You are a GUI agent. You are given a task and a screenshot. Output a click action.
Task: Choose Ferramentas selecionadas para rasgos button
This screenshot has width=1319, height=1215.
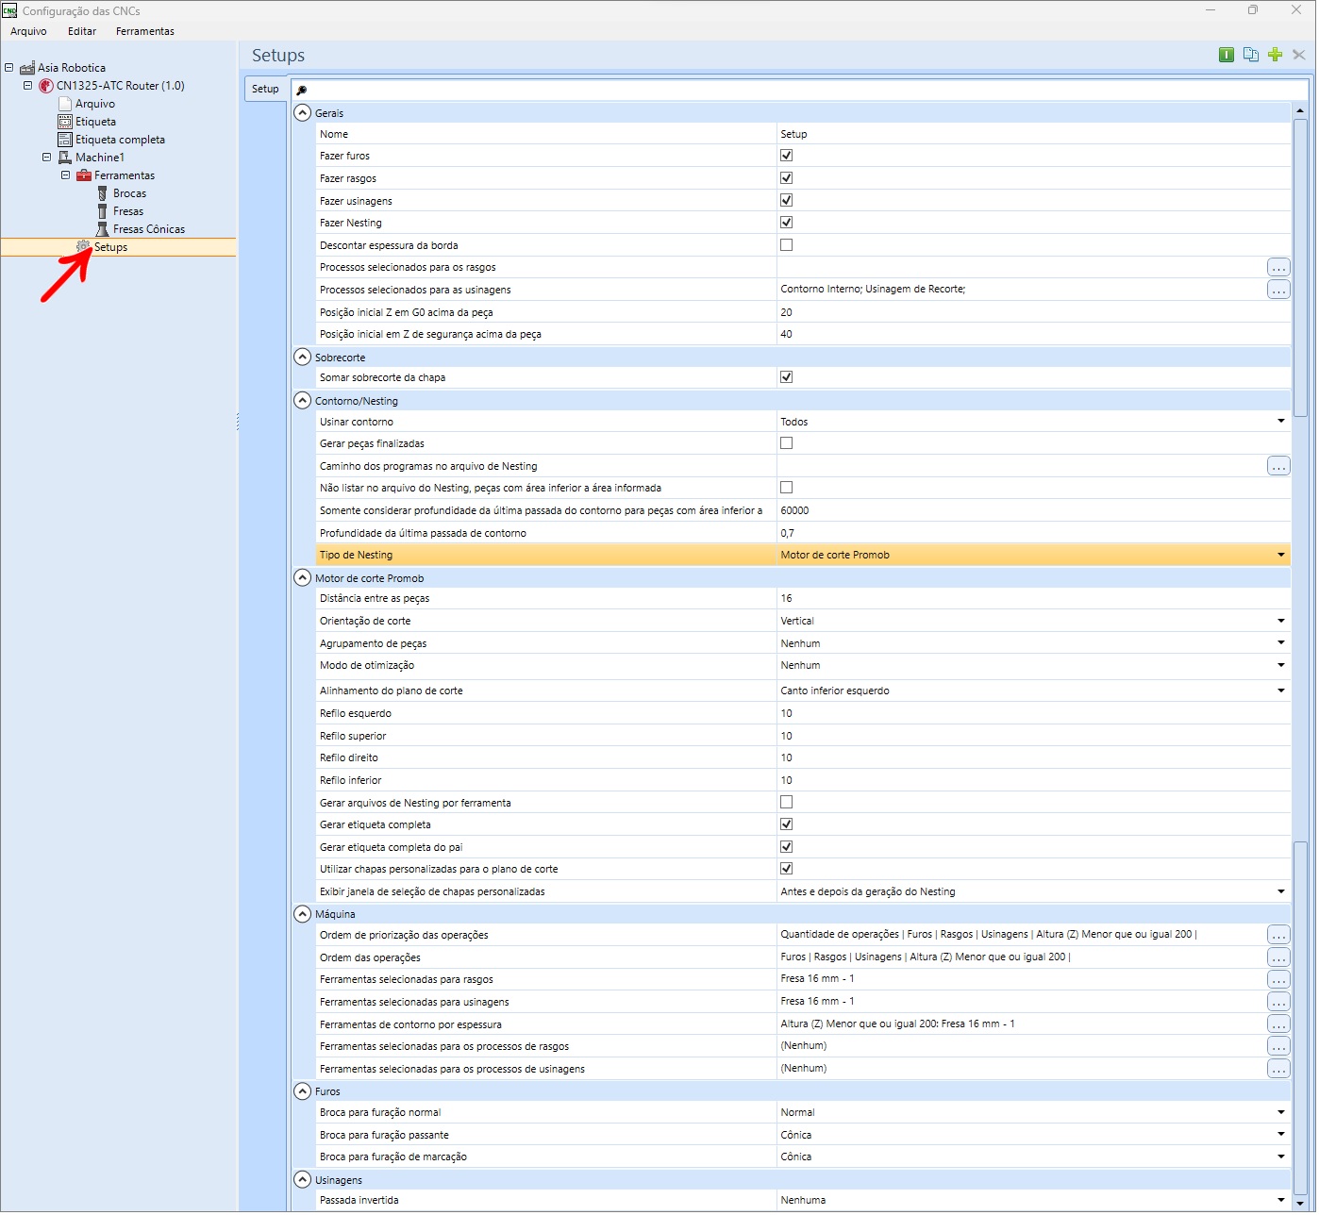pyautogui.click(x=1280, y=980)
